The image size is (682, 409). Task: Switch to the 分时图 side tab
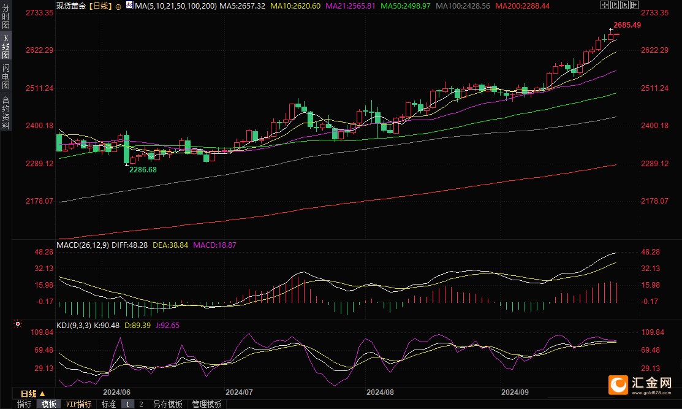(6, 18)
